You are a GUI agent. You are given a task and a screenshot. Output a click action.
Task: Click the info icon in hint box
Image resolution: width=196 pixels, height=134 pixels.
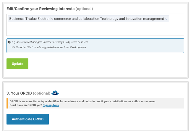9,42
